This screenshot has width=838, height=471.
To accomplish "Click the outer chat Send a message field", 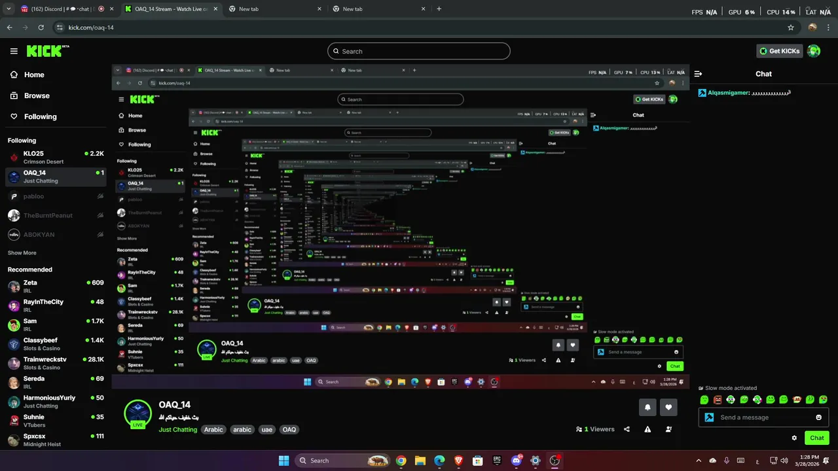I will tap(764, 417).
